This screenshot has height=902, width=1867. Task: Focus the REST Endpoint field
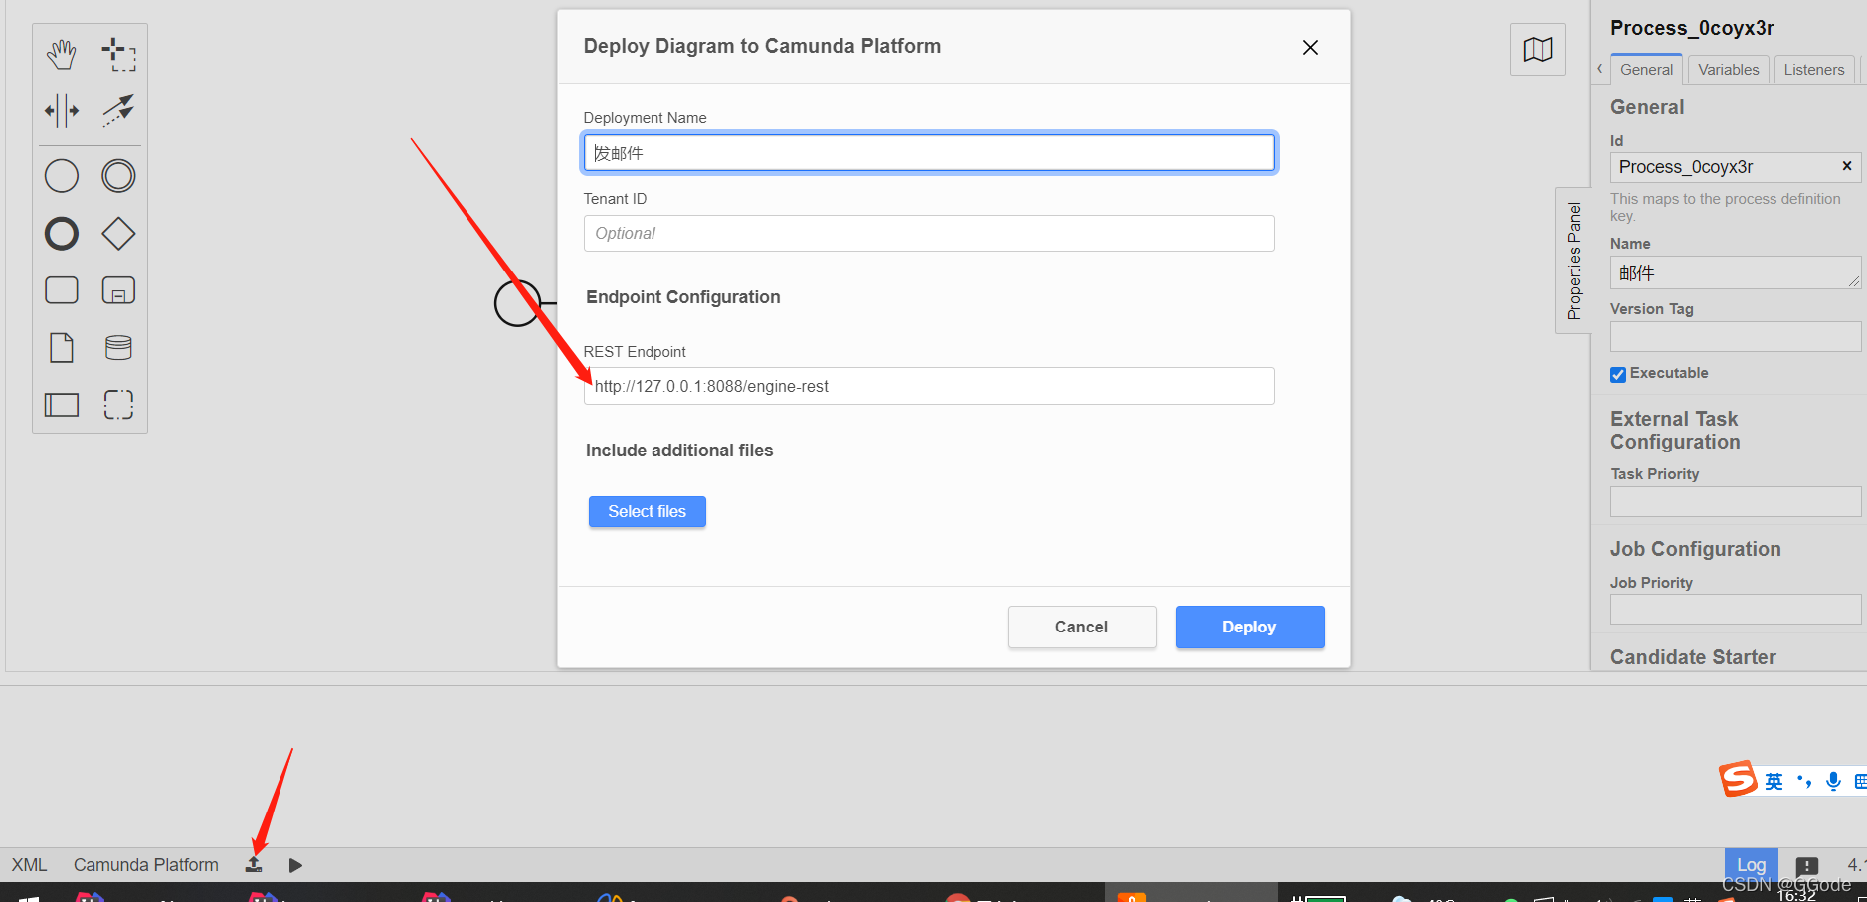click(929, 386)
